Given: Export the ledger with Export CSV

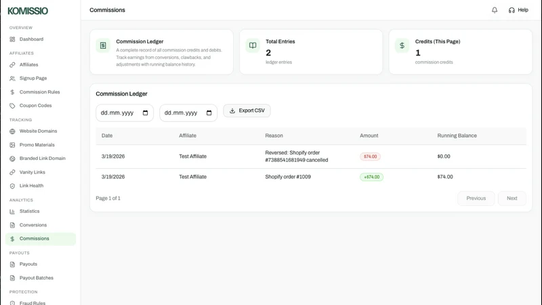Looking at the screenshot, I should coord(247,110).
